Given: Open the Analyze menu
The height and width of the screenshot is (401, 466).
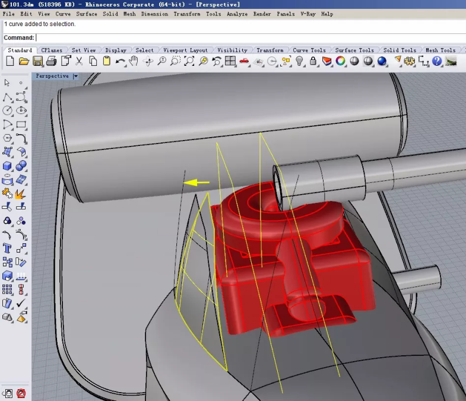Looking at the screenshot, I should tap(237, 14).
